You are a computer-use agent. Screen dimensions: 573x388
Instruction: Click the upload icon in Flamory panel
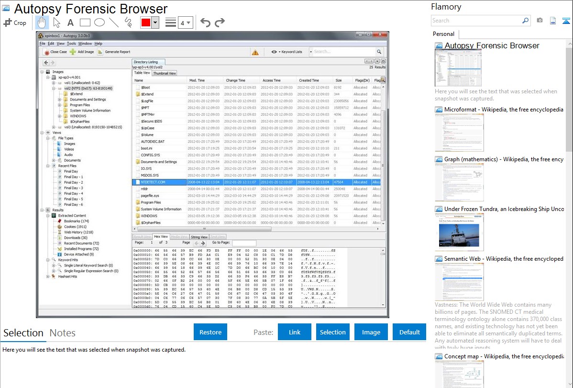(x=566, y=21)
